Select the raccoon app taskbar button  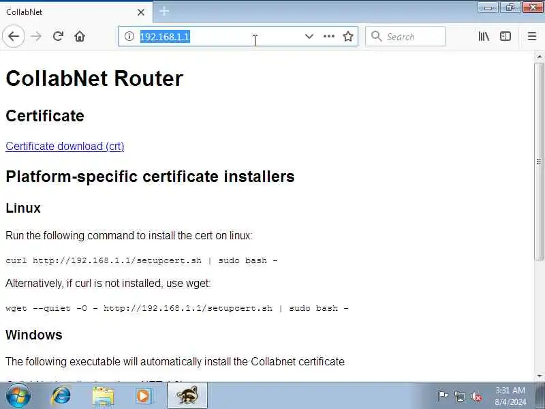[x=187, y=395]
